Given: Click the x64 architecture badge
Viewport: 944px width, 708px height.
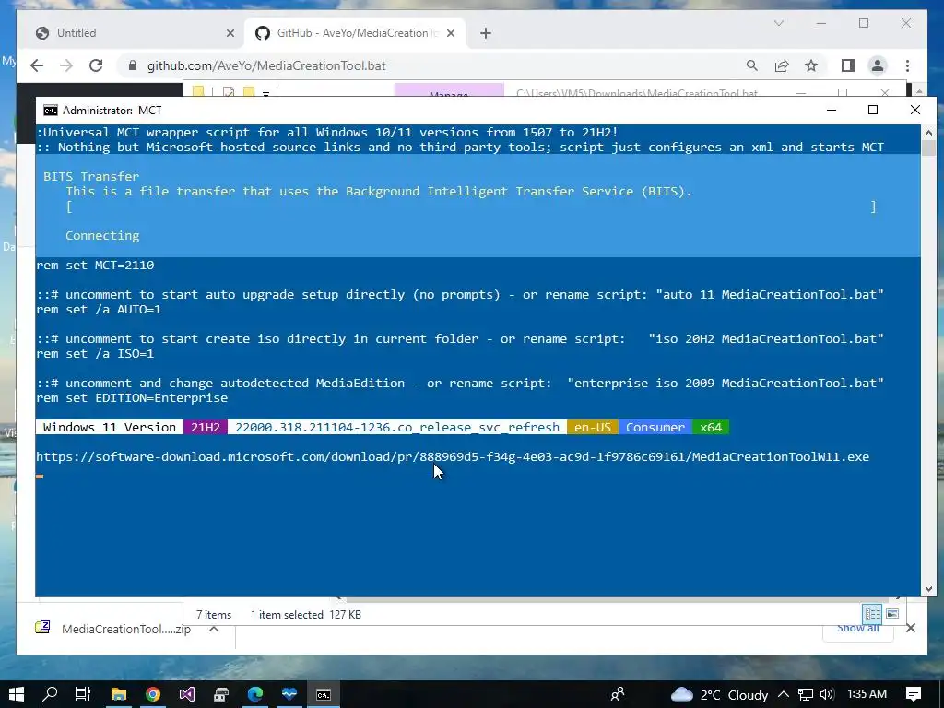Looking at the screenshot, I should [x=711, y=428].
